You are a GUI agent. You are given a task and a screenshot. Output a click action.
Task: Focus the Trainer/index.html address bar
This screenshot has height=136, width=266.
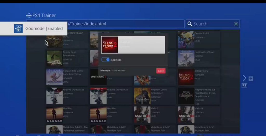(125, 24)
